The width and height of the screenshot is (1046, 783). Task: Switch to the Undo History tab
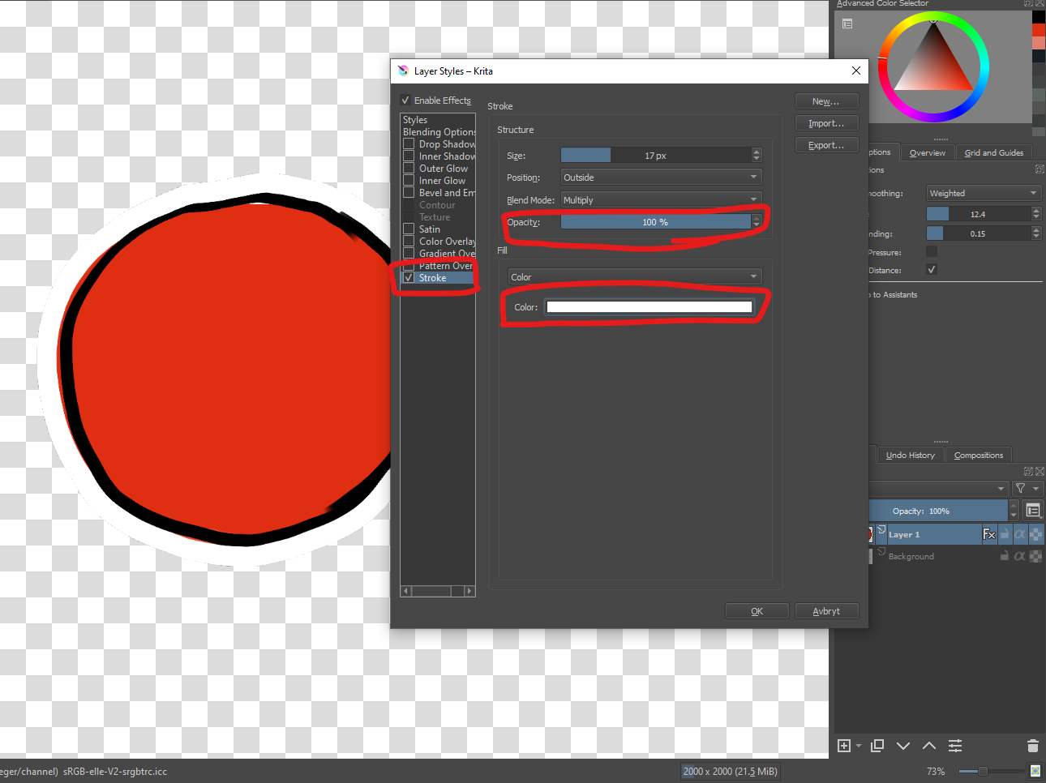(910, 456)
